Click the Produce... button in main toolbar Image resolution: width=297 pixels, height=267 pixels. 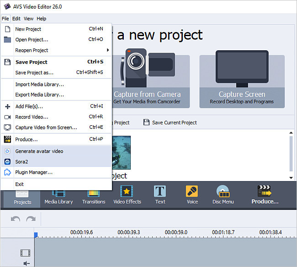[x=265, y=195]
